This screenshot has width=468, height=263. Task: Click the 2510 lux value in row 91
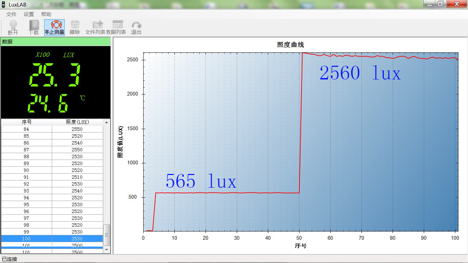tap(77, 177)
